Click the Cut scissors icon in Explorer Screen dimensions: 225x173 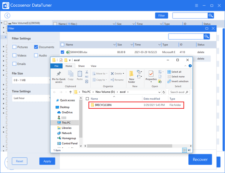point(87,72)
